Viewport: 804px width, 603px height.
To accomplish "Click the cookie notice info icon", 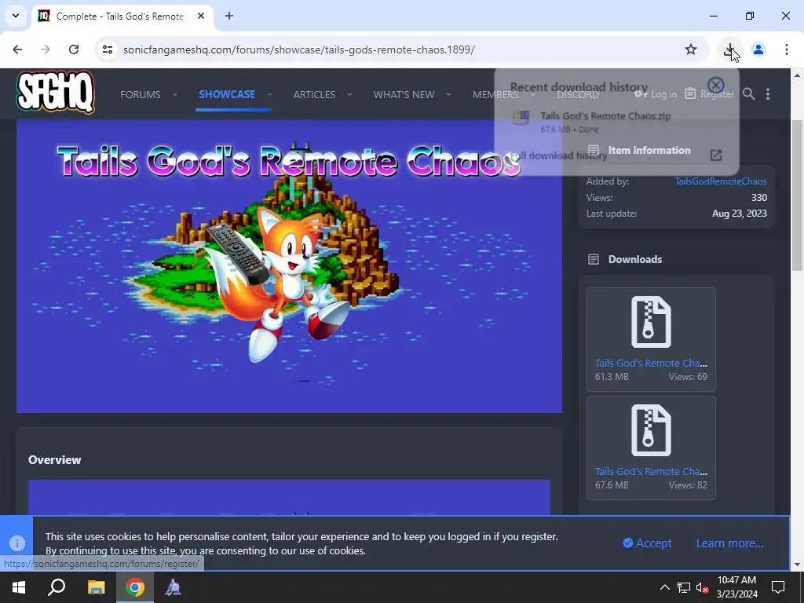I will [x=17, y=543].
